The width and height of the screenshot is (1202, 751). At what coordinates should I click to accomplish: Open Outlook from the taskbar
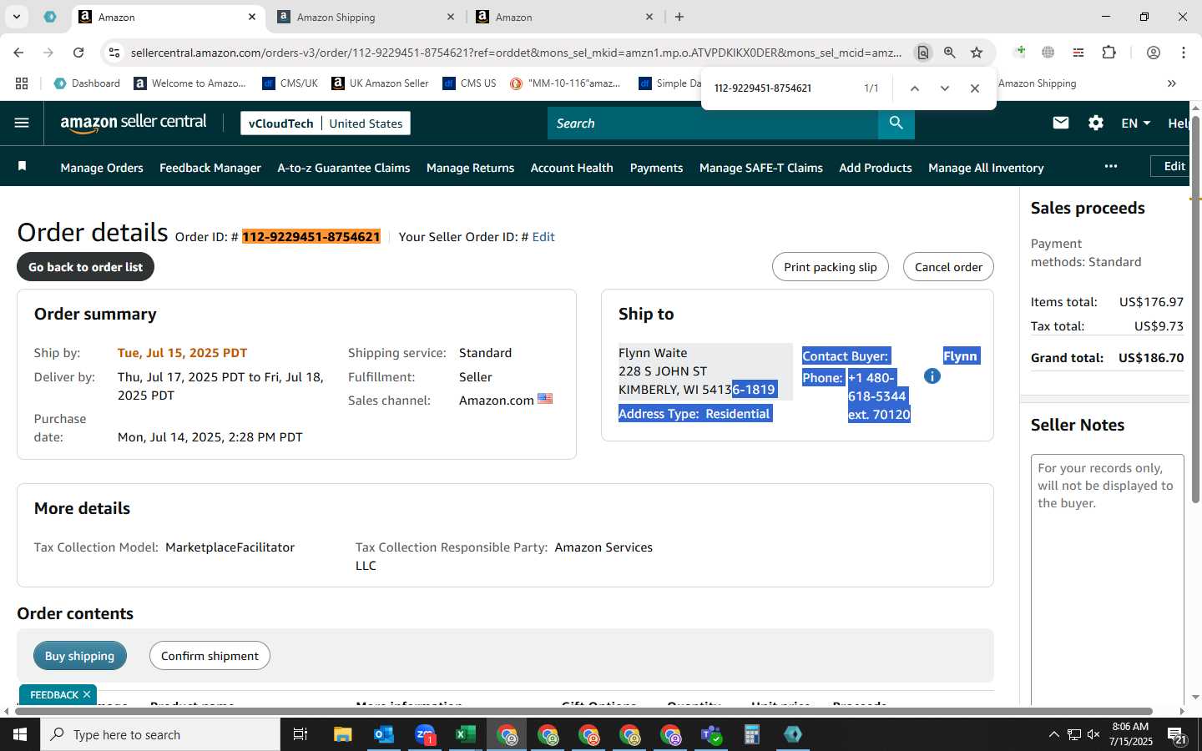(x=384, y=734)
